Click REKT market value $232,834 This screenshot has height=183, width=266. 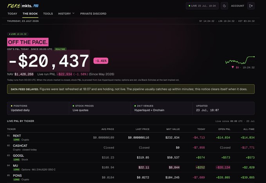[x=173, y=137]
